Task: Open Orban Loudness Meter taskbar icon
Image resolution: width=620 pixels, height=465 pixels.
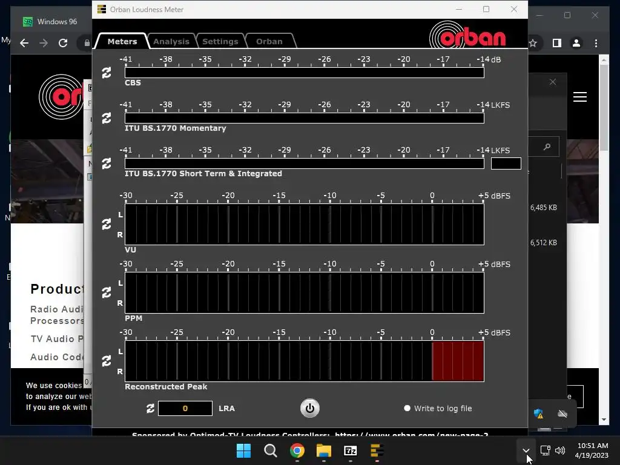Action: point(377,450)
